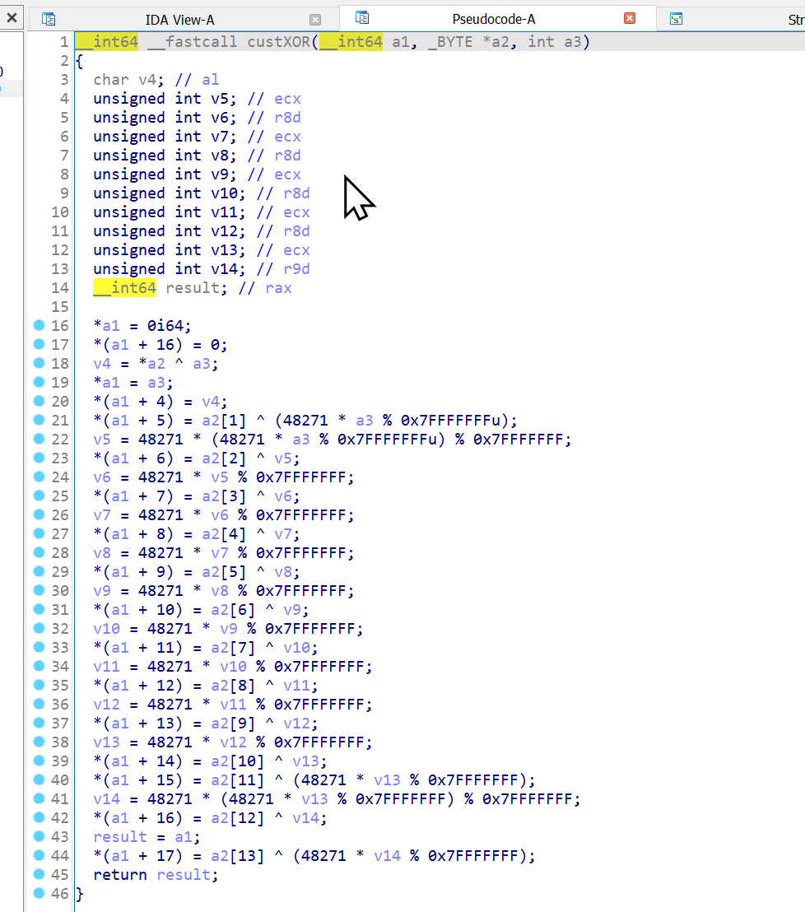805x912 pixels.
Task: Toggle the breakpoint dot on line 30
Action: (x=37, y=590)
